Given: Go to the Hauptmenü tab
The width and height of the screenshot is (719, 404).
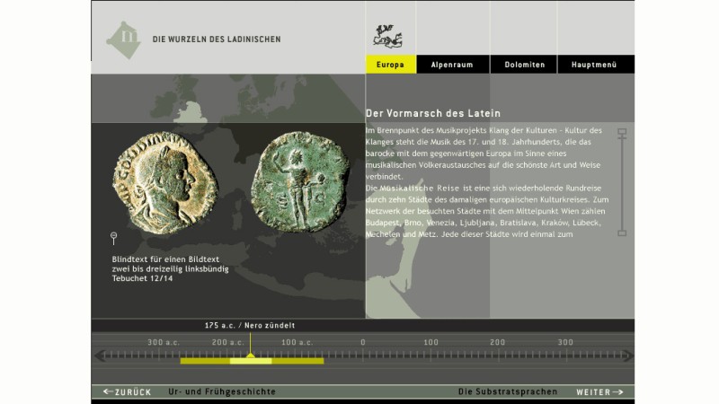Looking at the screenshot, I should pyautogui.click(x=596, y=65).
